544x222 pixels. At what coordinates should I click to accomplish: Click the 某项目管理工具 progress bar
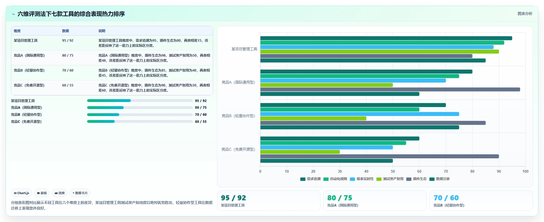(140, 101)
